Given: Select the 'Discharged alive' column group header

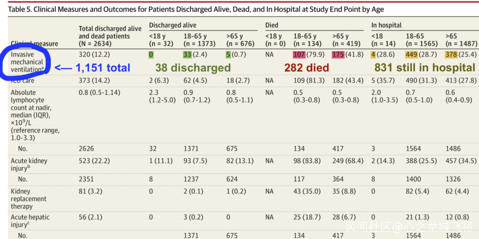Looking at the screenshot, I should coord(173,25).
